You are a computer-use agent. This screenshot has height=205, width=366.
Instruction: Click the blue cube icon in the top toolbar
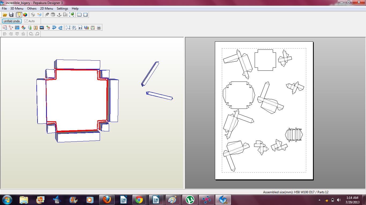39,15
